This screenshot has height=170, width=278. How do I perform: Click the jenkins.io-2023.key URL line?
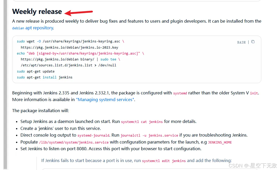point(69,47)
